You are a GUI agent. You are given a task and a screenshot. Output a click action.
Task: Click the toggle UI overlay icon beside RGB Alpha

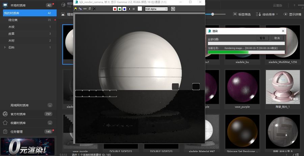coord(173,9)
